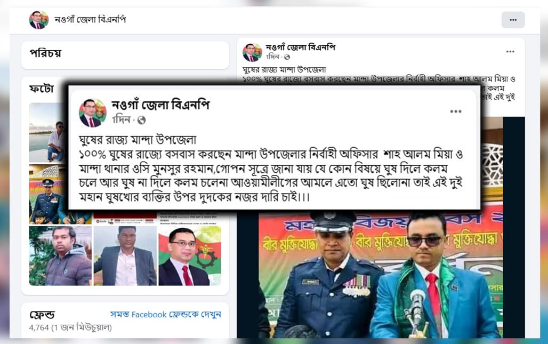Screen dimensions: 548x344
Task: Click the profile avatar in the top header
Action: point(39,20)
